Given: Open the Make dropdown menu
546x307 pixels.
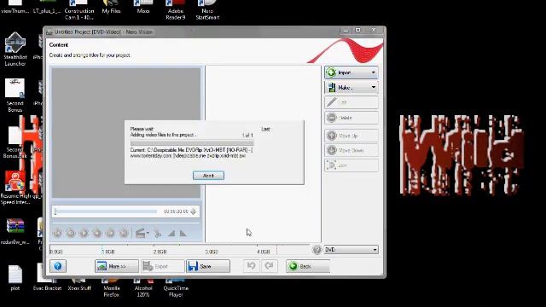Looking at the screenshot, I should pos(351,87).
